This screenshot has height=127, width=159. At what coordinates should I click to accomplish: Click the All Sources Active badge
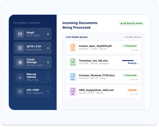coord(131,24)
